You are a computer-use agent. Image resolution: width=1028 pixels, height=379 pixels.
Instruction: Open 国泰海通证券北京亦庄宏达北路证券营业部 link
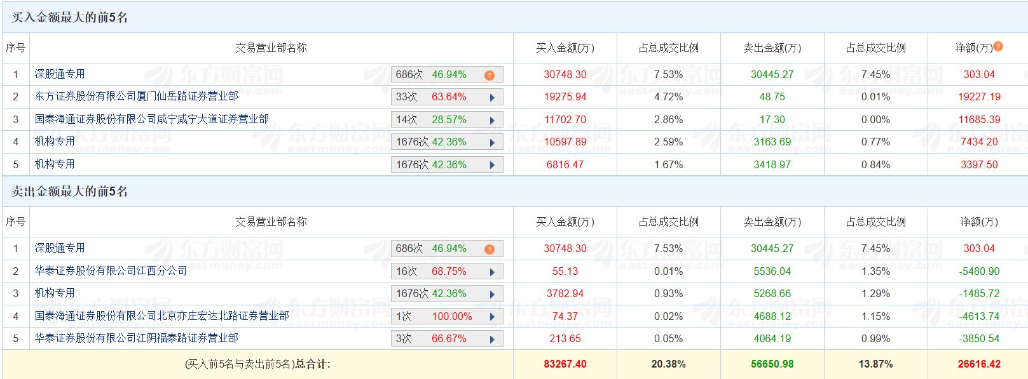pos(161,316)
